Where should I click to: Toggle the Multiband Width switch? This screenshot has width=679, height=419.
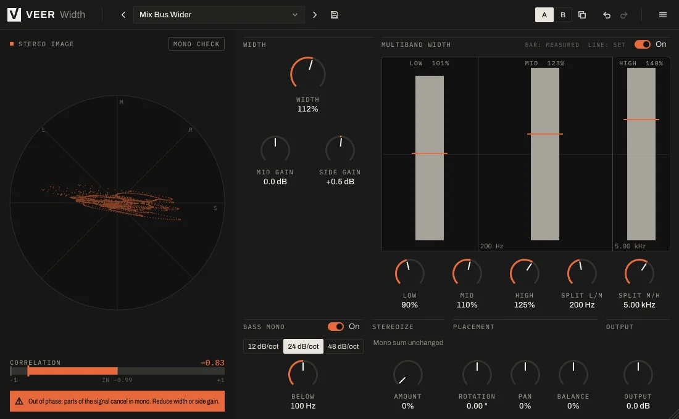[x=642, y=44]
